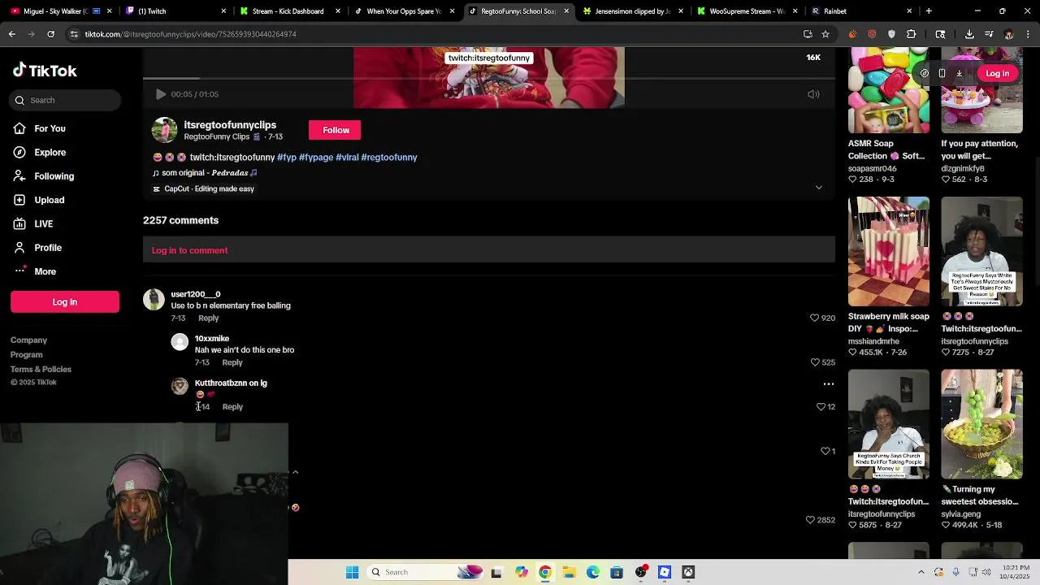
Task: Open the som original Pedradas sound link
Action: 205,173
